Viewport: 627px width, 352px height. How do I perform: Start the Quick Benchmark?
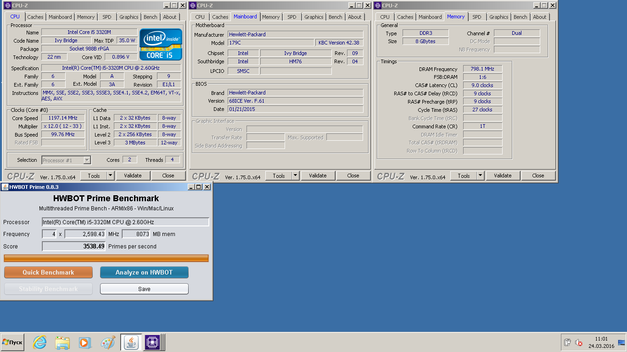[48, 272]
